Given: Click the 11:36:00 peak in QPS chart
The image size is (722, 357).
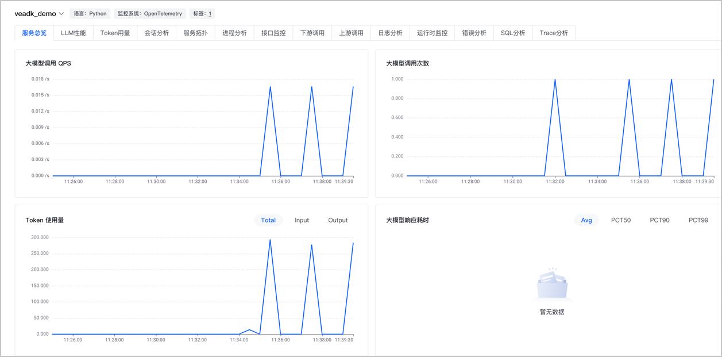Looking at the screenshot, I should 270,87.
